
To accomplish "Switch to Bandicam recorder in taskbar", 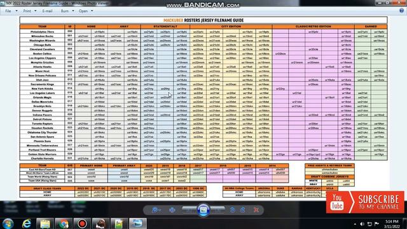I will point(82,223).
